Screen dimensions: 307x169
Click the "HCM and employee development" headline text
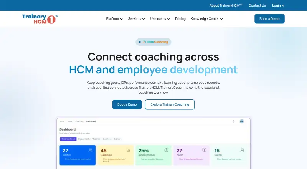tap(153, 70)
